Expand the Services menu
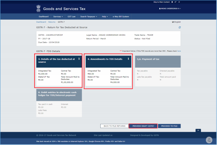The height and width of the screenshot is (145, 217). pos(58,17)
